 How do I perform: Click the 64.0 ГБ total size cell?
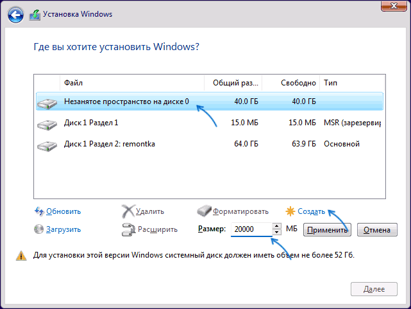pyautogui.click(x=246, y=144)
